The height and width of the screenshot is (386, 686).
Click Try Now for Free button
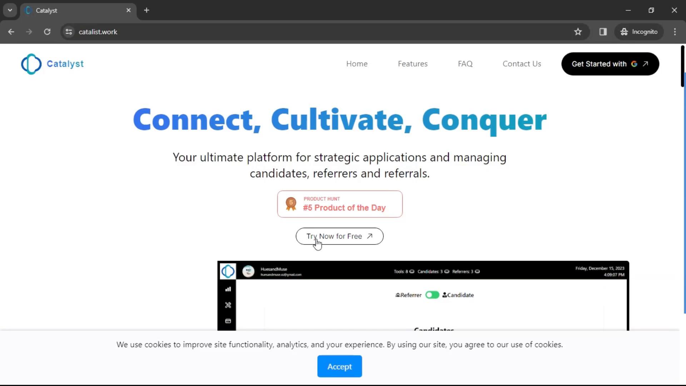point(339,236)
